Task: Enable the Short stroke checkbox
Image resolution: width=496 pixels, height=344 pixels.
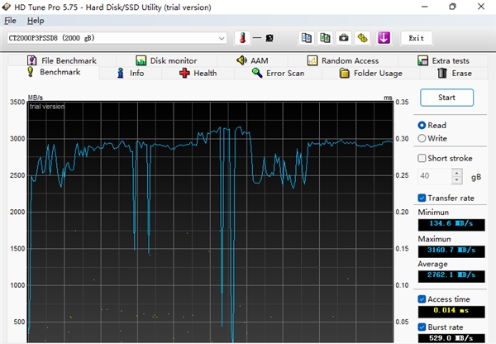Action: click(x=422, y=158)
